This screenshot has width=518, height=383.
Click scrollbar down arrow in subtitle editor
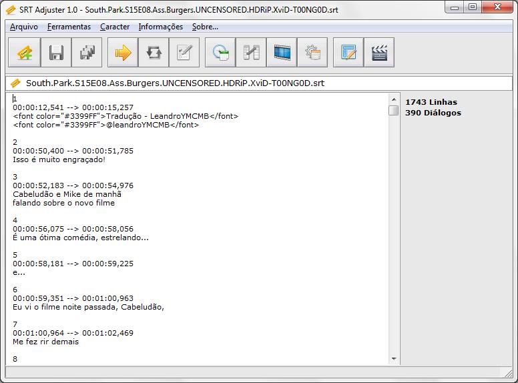(394, 359)
